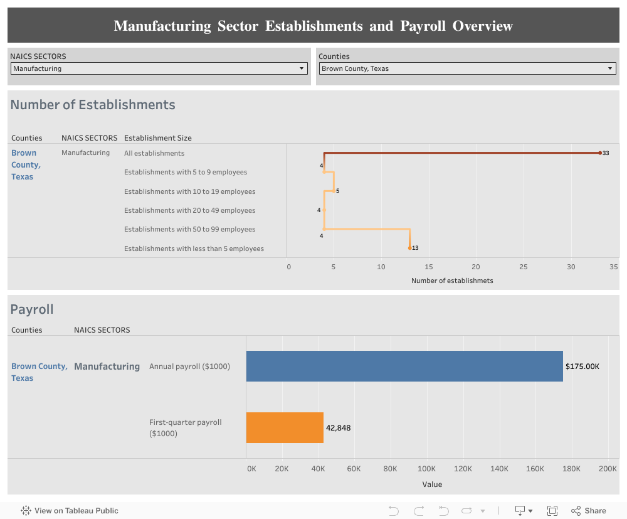Click the Payroll section title
The height and width of the screenshot is (519, 627).
(x=31, y=309)
